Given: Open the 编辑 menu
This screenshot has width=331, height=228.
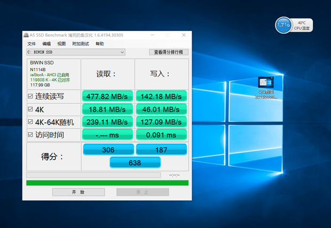Looking at the screenshot, I should [x=46, y=44].
